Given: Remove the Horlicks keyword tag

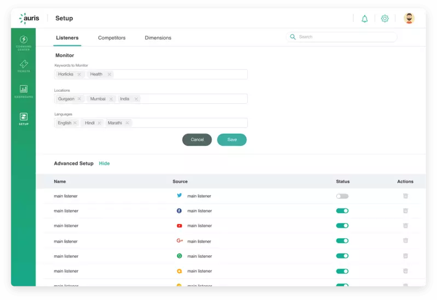Looking at the screenshot, I should click(79, 74).
